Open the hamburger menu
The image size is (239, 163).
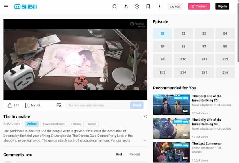click(x=6, y=6)
